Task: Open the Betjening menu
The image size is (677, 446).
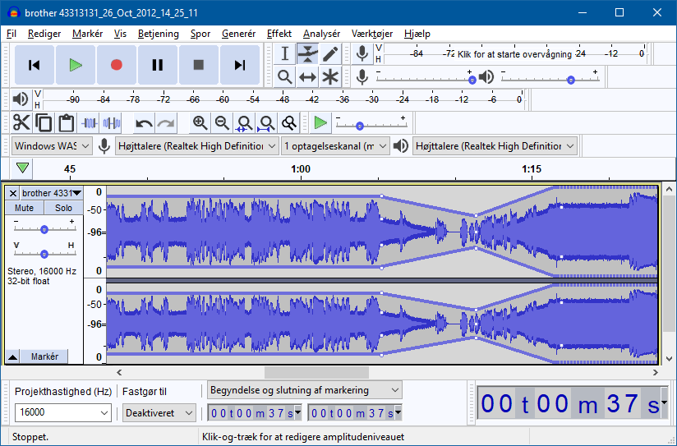Action: coord(158,34)
